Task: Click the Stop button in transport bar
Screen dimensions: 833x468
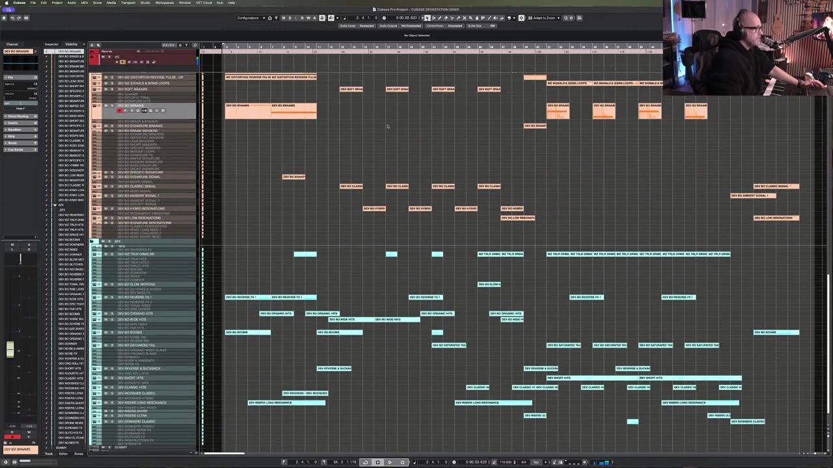Action: click(377, 462)
